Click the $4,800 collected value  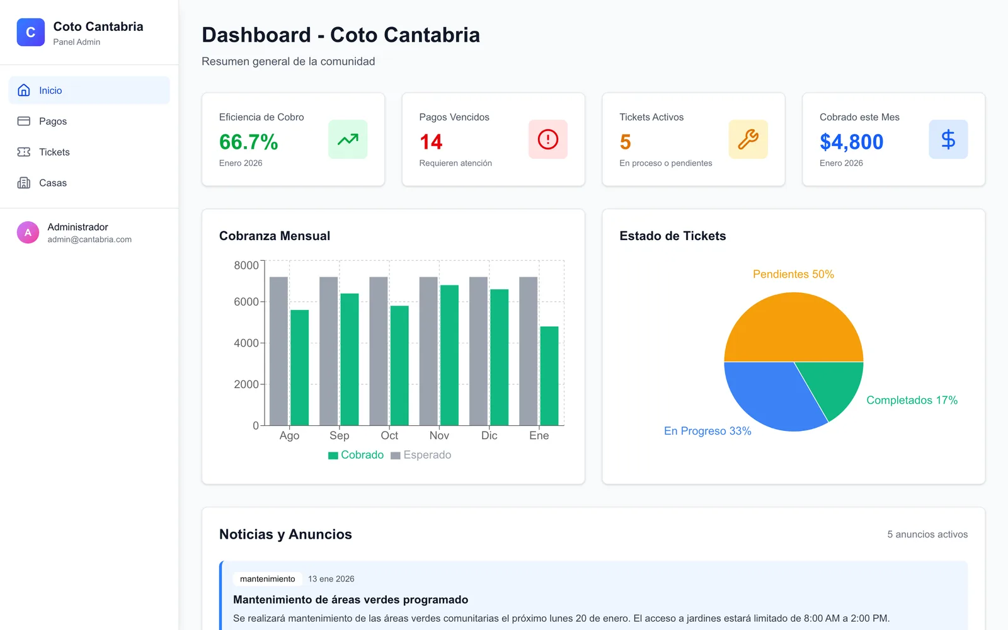pos(852,142)
